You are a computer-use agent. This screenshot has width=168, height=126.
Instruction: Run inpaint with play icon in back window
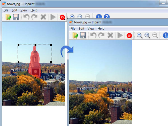[53, 17]
